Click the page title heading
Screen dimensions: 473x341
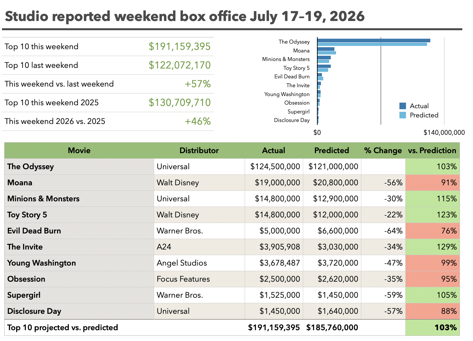click(x=185, y=16)
